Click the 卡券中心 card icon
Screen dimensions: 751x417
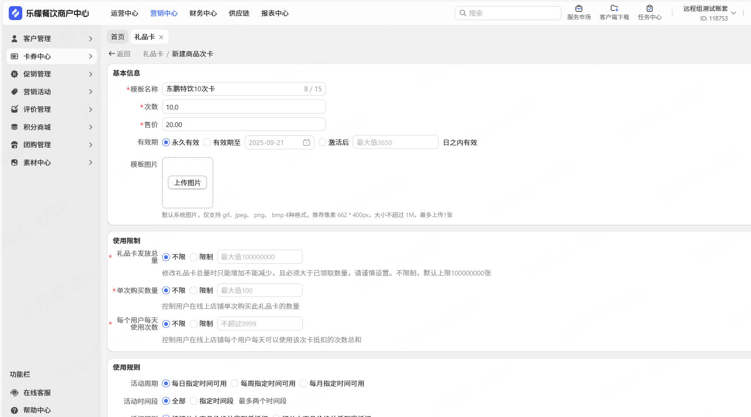[x=14, y=56]
